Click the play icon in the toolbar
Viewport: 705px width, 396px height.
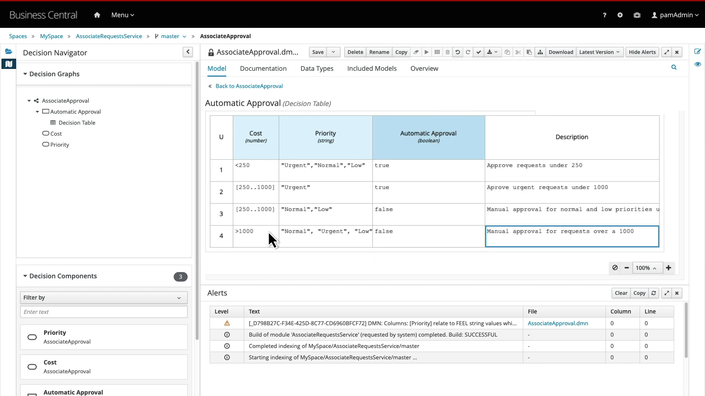427,52
